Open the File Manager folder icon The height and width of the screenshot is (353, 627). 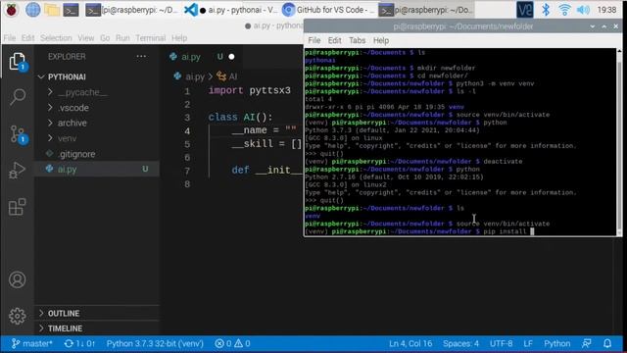pos(52,10)
